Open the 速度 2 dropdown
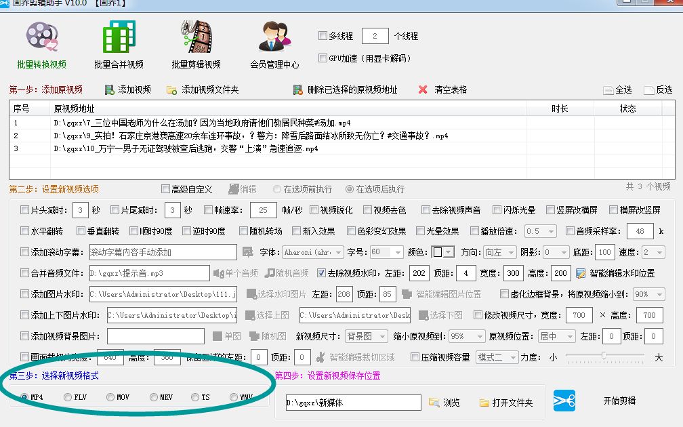Screen dimensions: 683x427 [653, 252]
